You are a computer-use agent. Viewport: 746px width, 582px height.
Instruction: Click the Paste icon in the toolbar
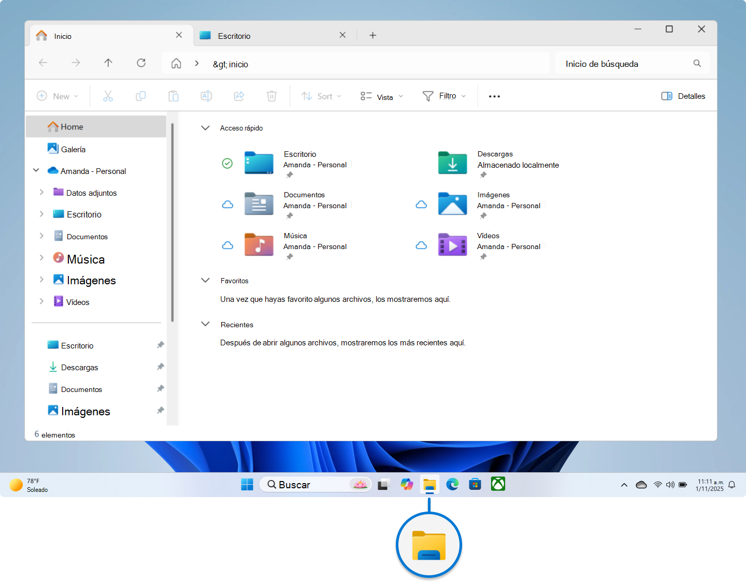tap(174, 96)
